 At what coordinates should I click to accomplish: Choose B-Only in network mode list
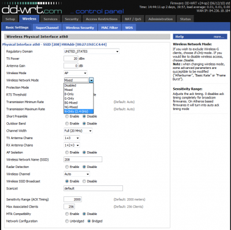(79, 94)
